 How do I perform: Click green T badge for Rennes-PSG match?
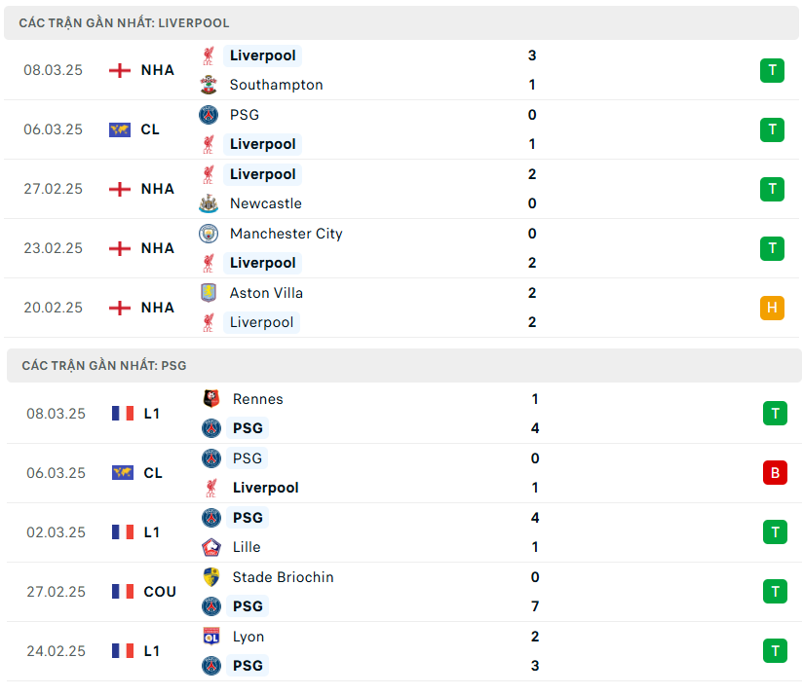[x=775, y=414]
